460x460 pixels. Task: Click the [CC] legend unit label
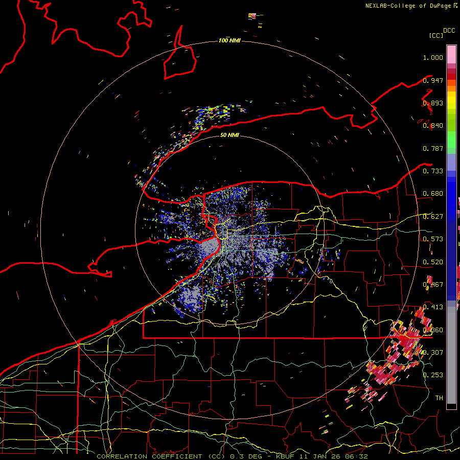click(x=436, y=35)
